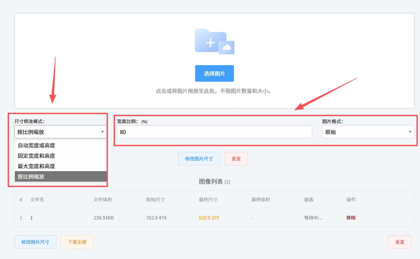This screenshot has width=420, height=259.
Task: Pick the highlighted 按比例缩放 option
Action: pos(61,176)
